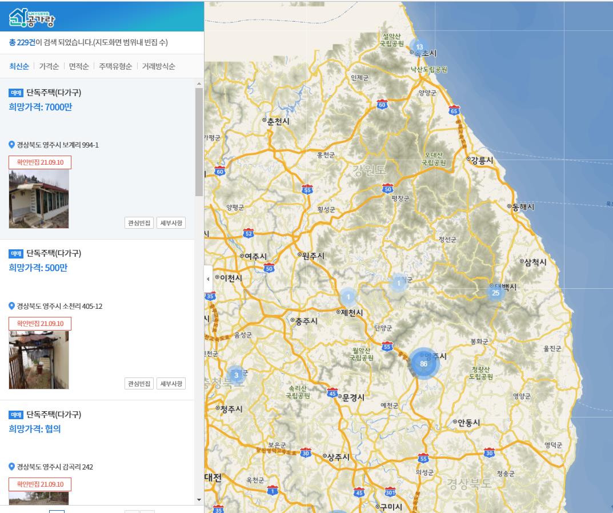Click the 강릉시 city label on the map
The height and width of the screenshot is (513, 613).
[x=482, y=160]
